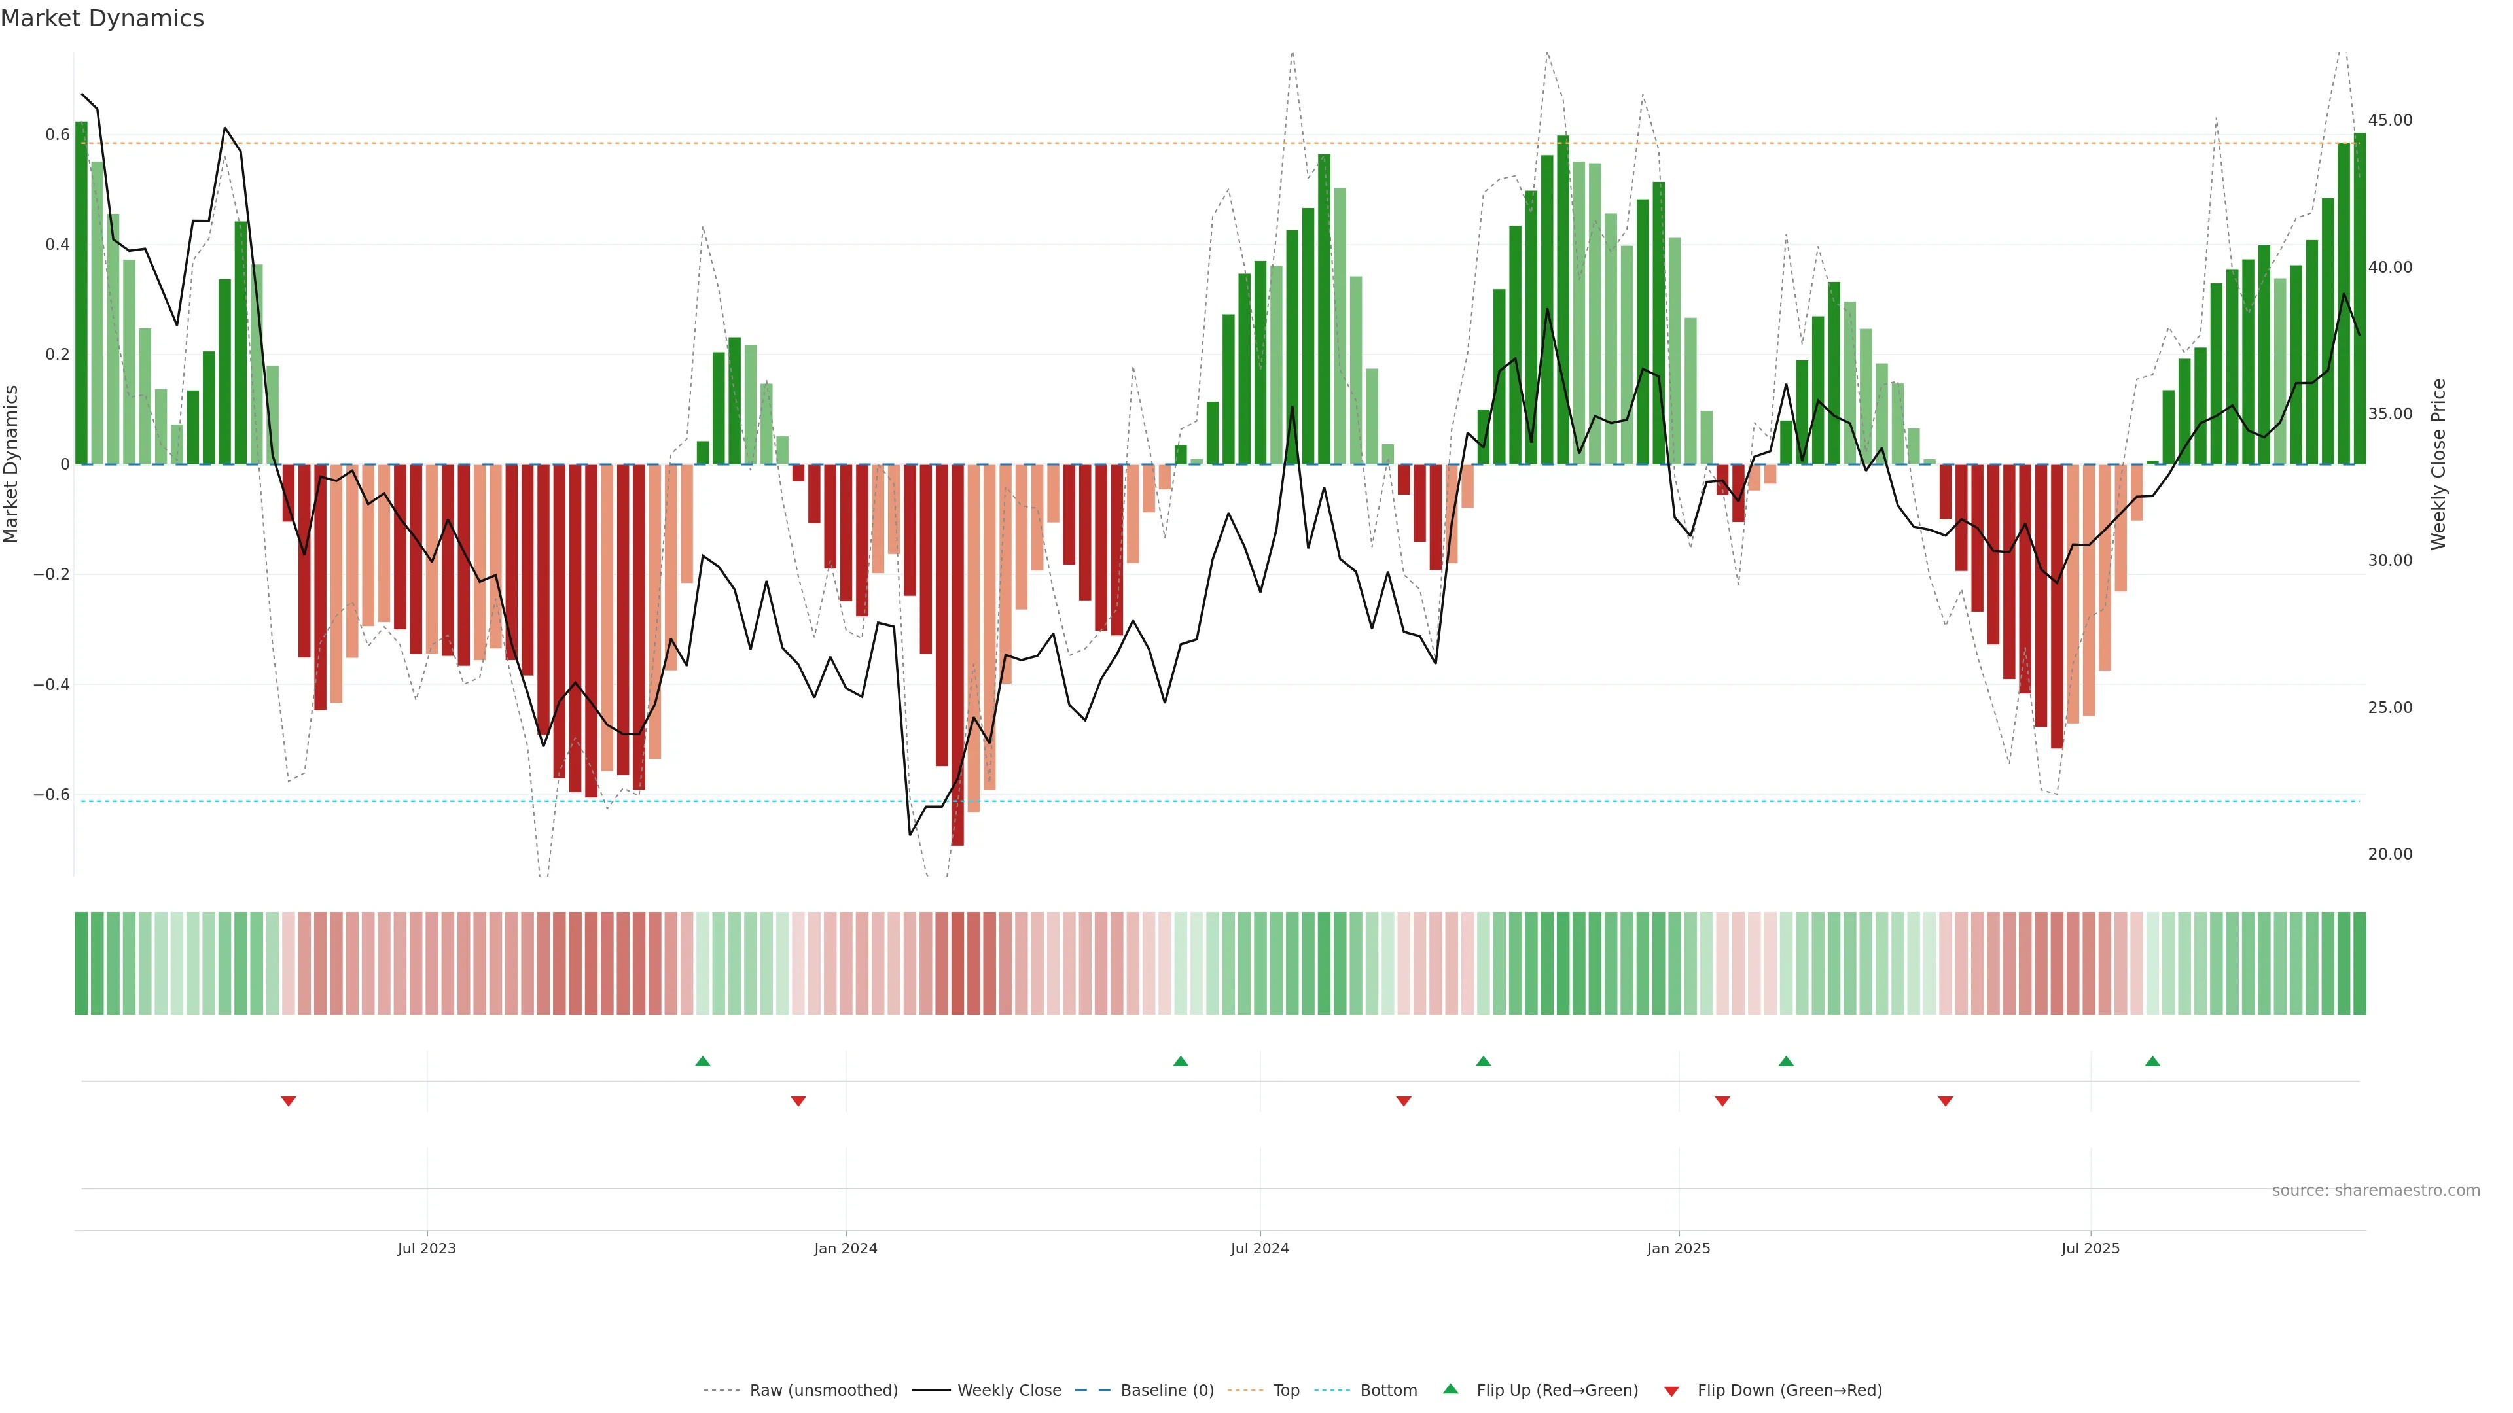The height and width of the screenshot is (1413, 2513).
Task: Click the leftmost red Flip Down triangle marker
Action: click(289, 1101)
